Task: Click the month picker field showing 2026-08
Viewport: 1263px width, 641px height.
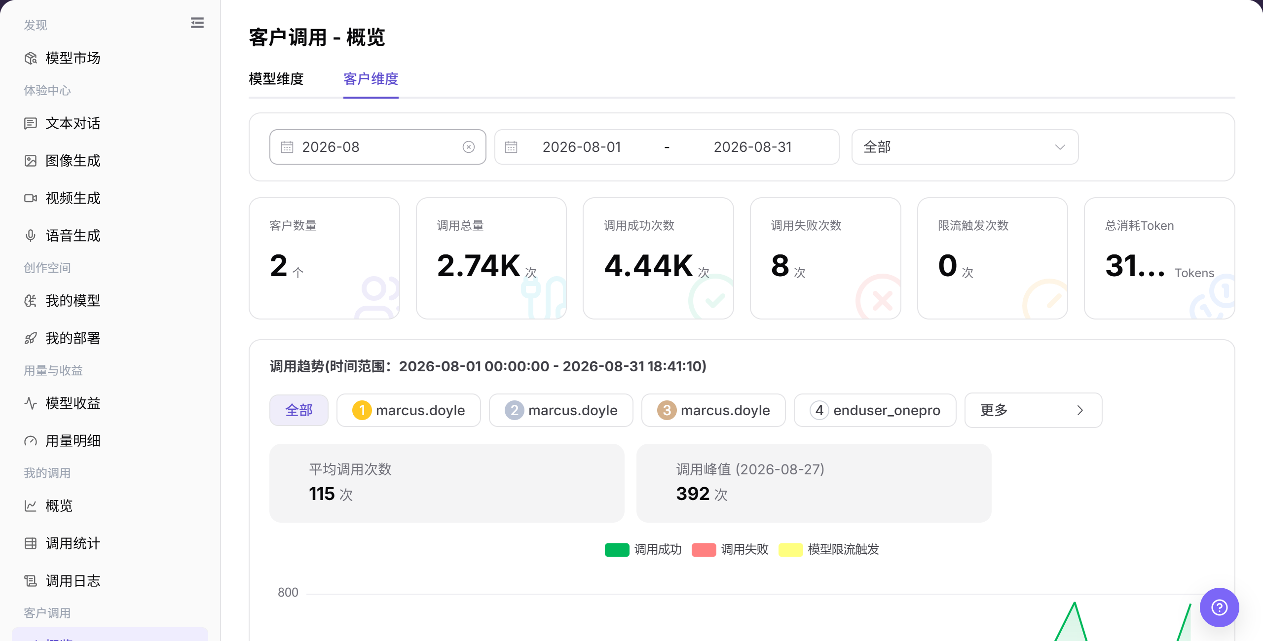Action: [378, 147]
